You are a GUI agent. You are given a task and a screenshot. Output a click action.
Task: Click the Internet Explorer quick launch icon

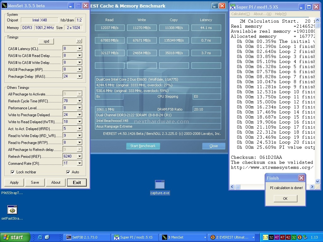[40, 237]
